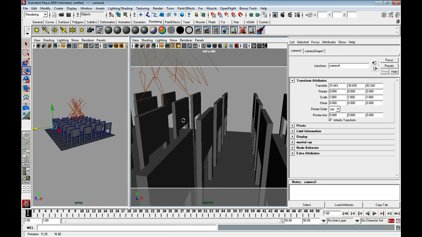Viewport: 422px width, 237px height.
Task: Expand the Node Behavior section
Action: [292, 148]
